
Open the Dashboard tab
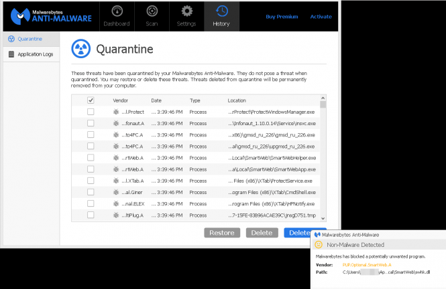[x=117, y=16]
